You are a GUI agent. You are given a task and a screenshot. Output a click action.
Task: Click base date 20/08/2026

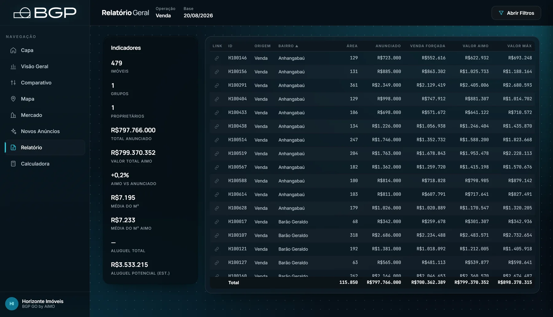tap(198, 16)
